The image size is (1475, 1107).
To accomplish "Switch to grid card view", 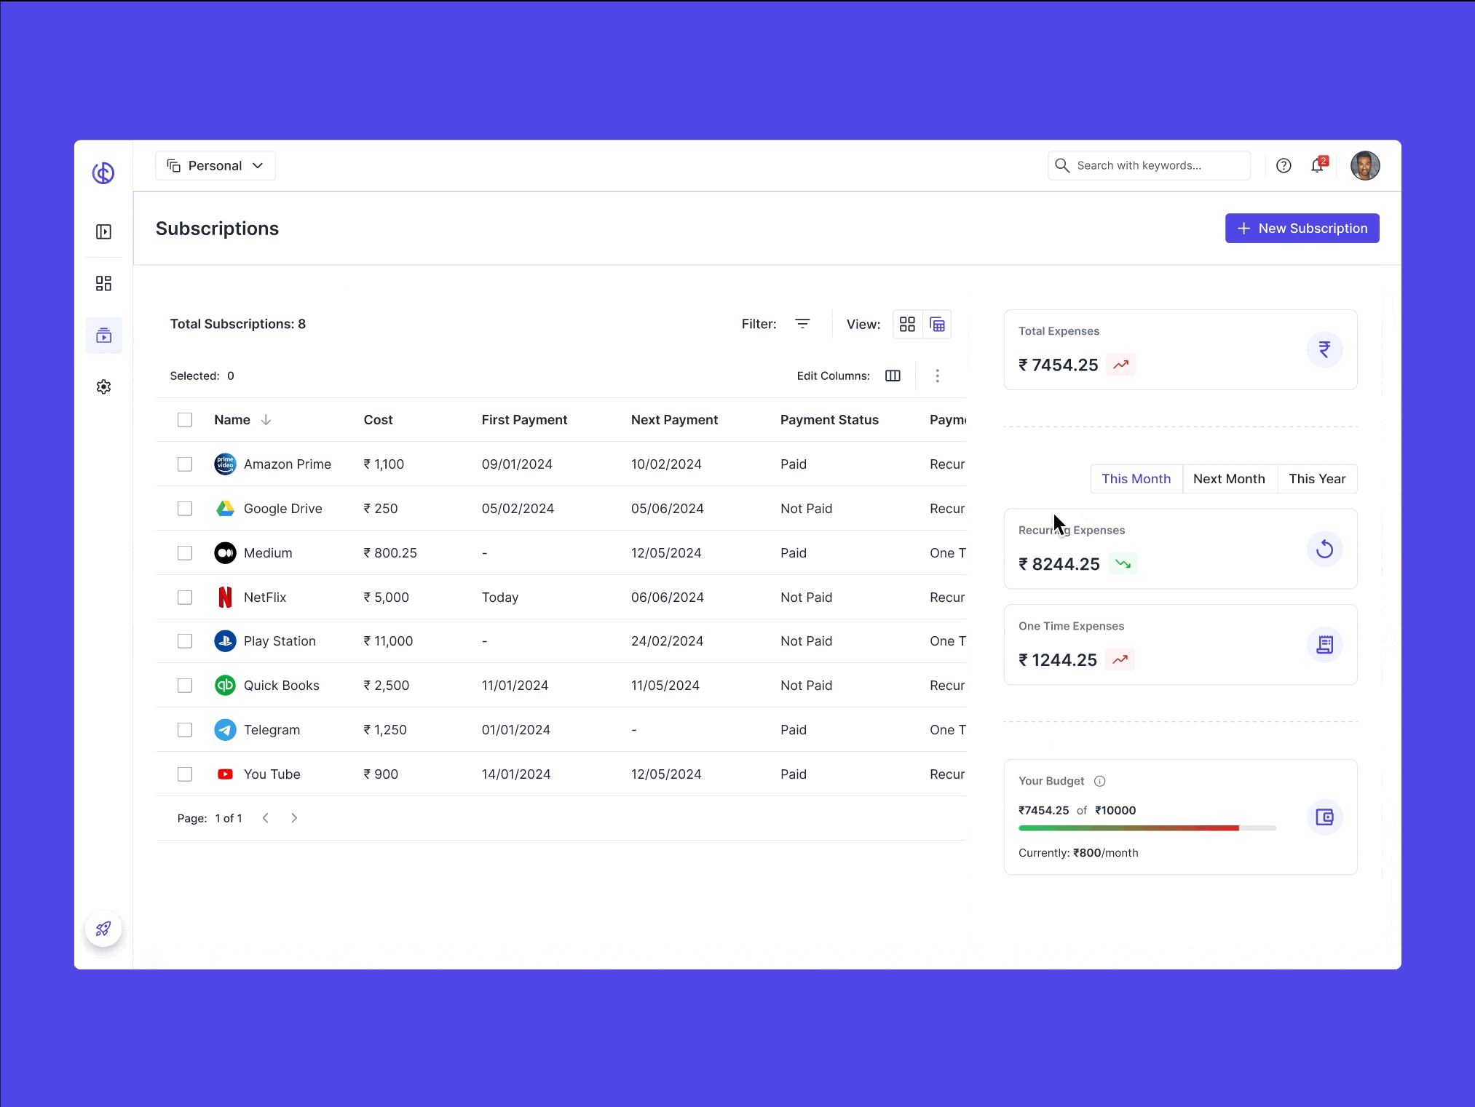I will [907, 324].
